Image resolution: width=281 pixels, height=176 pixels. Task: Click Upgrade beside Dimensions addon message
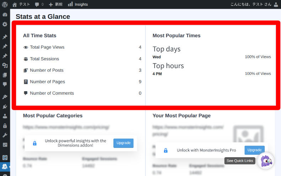[123, 143]
